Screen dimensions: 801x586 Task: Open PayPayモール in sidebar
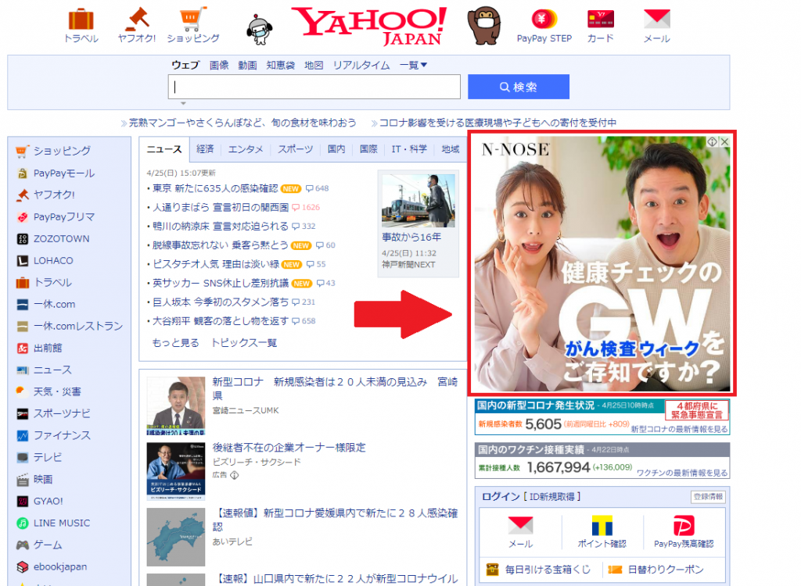(x=56, y=173)
